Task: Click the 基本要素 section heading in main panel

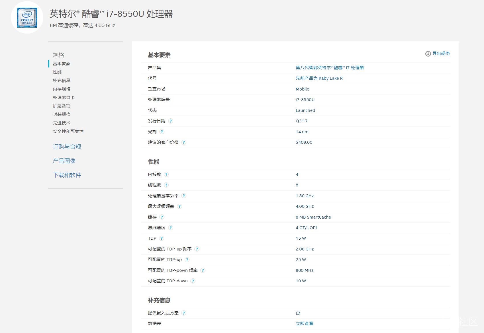Action: [x=159, y=55]
